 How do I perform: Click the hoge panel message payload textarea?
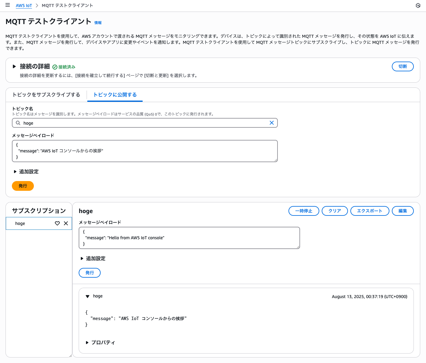[189, 238]
